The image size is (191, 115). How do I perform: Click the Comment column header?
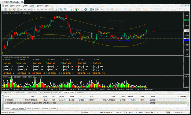click(x=182, y=97)
